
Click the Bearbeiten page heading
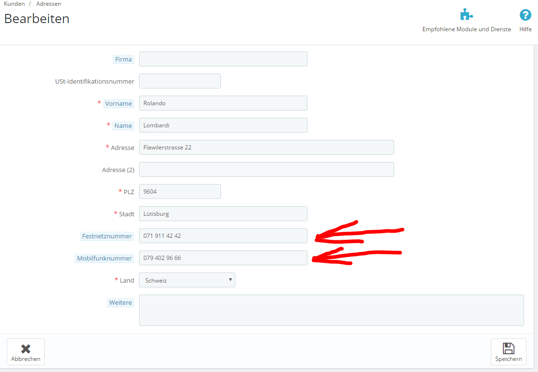click(37, 18)
